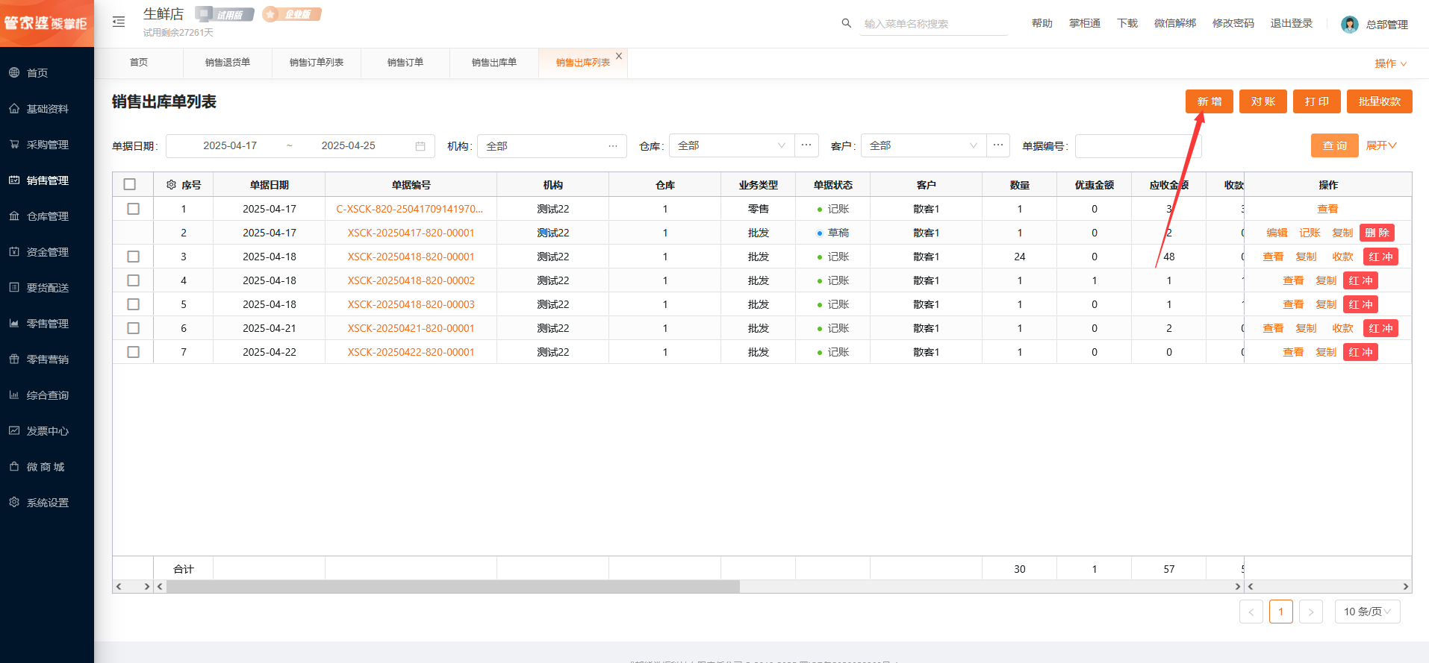Image resolution: width=1429 pixels, height=663 pixels.
Task: Click the search magnifier icon
Action: [846, 23]
